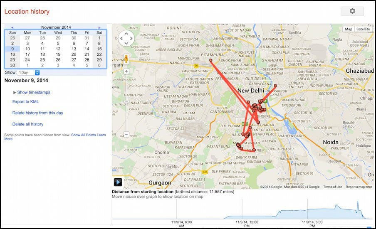
Task: Select October 26 in calendar
Action: pyautogui.click(x=12, y=38)
